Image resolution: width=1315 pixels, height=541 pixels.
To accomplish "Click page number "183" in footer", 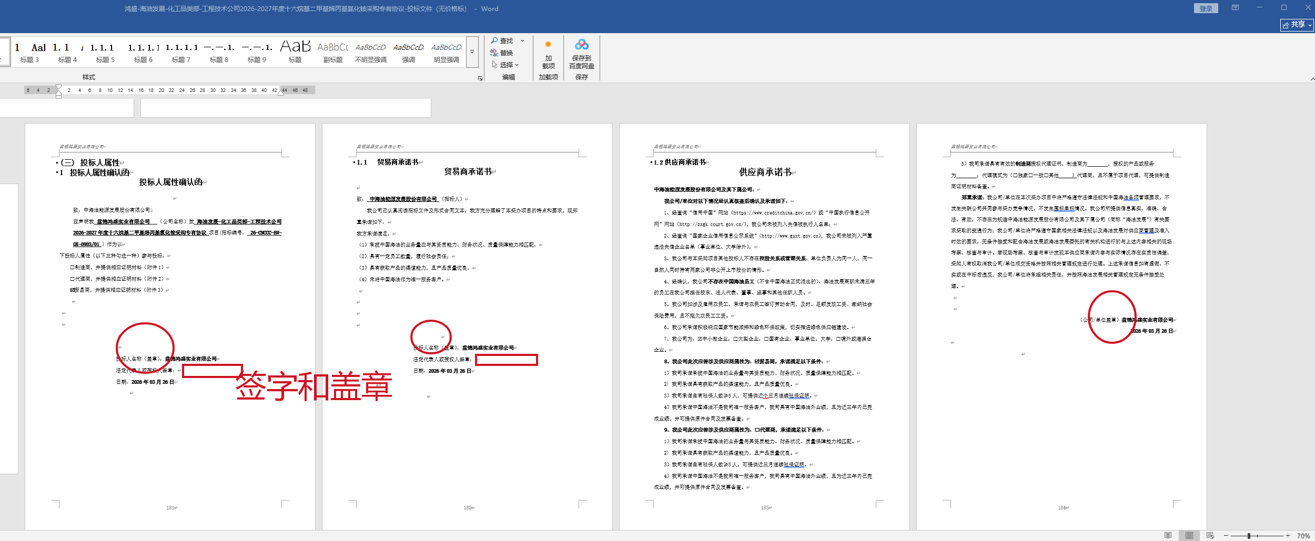I will tap(765, 508).
